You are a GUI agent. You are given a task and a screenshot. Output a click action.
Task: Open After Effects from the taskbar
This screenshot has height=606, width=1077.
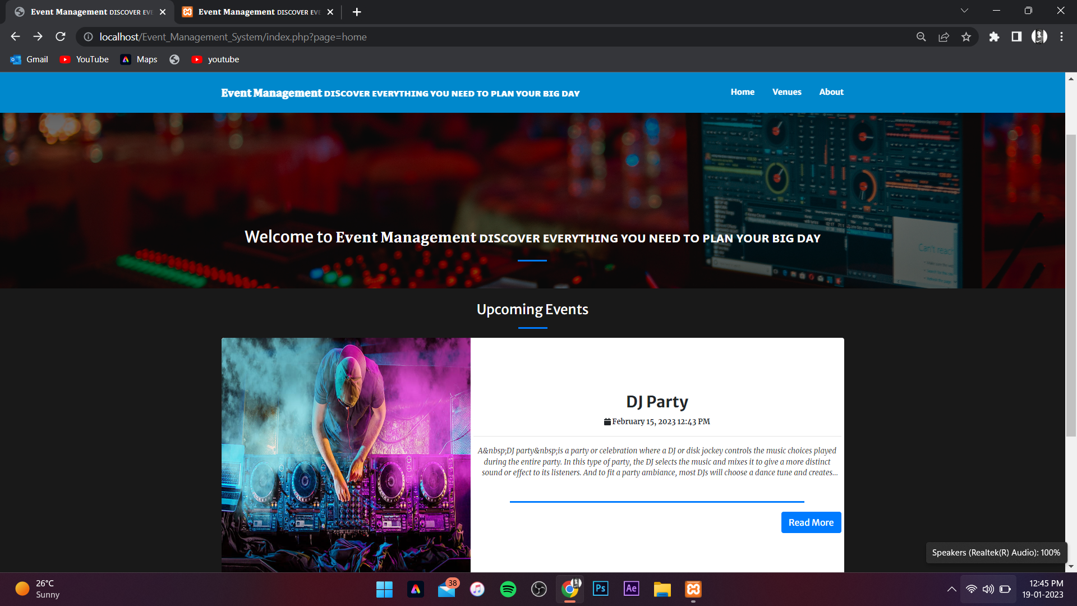(632, 589)
